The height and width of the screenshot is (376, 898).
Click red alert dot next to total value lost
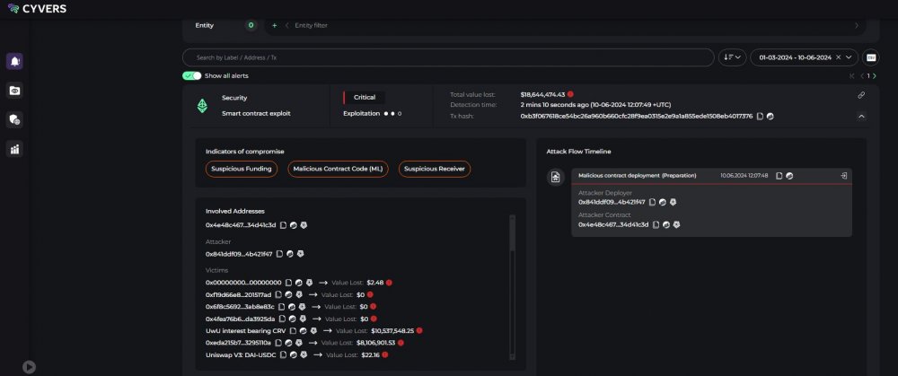pyautogui.click(x=570, y=94)
